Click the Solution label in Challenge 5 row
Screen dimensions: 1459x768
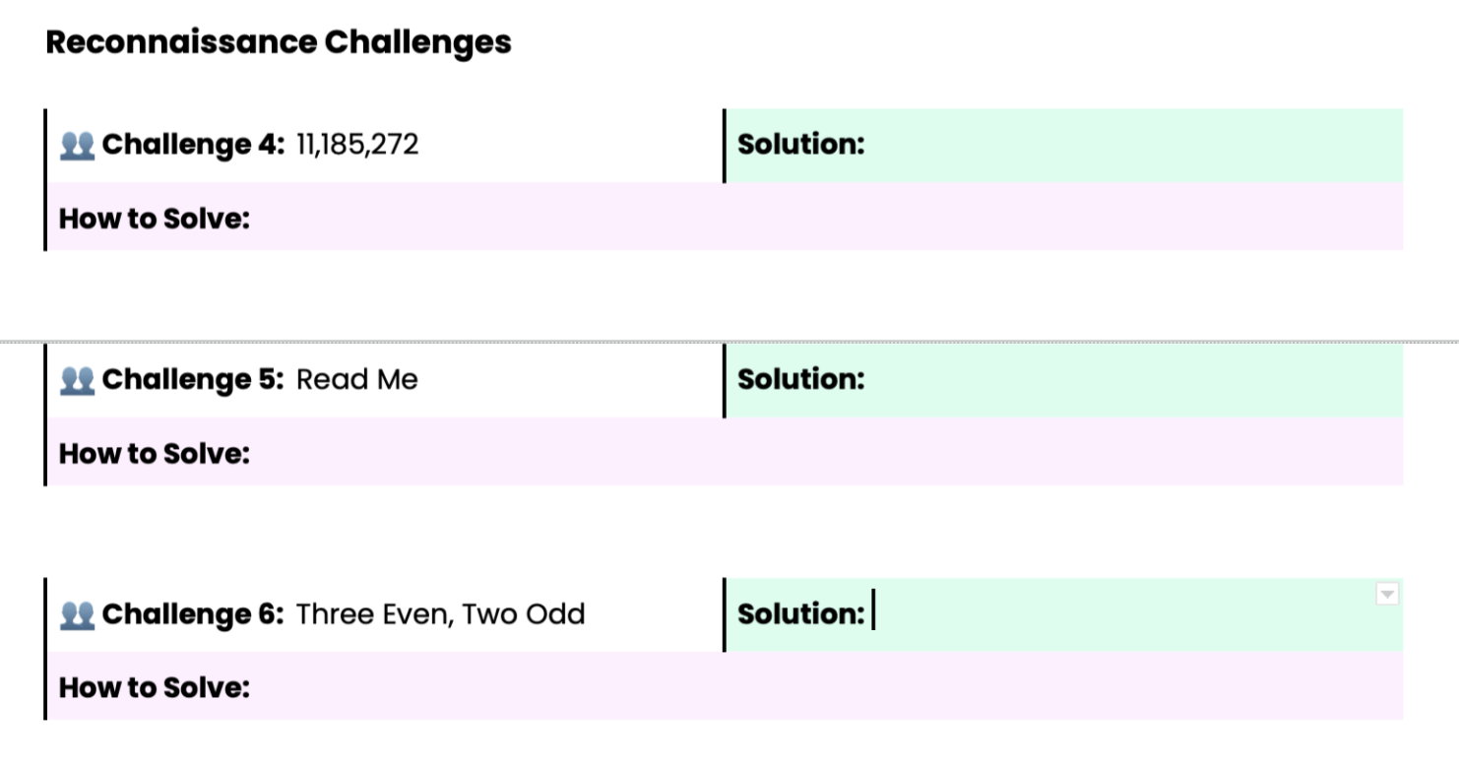point(801,379)
